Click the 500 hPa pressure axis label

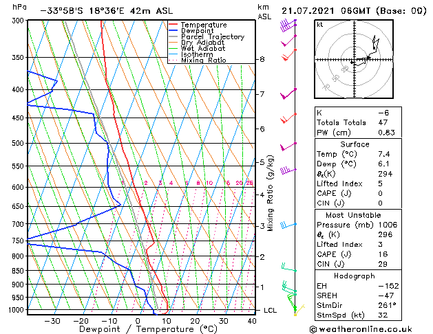[x=18, y=144]
